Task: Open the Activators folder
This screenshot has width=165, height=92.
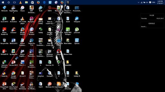Action: pyautogui.click(x=13, y=19)
